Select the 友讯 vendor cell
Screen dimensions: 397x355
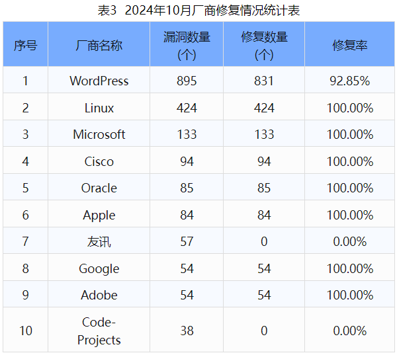(99, 242)
